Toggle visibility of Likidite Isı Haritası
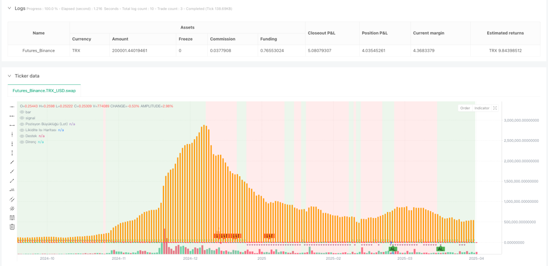548x266 pixels. point(22,130)
